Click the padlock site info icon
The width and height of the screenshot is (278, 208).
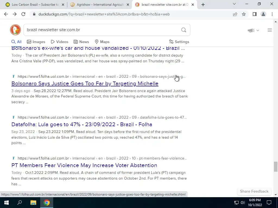tap(34, 14)
